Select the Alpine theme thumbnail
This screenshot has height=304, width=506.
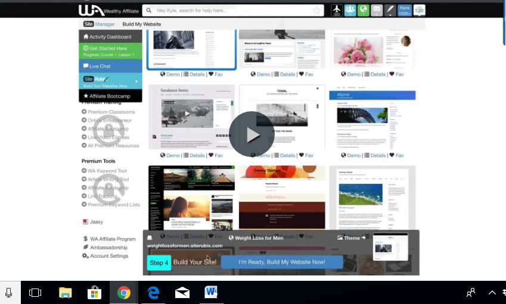pos(372,117)
